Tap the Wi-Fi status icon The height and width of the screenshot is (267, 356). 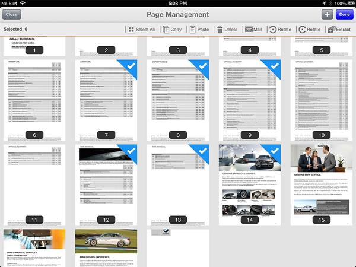click(x=23, y=3)
